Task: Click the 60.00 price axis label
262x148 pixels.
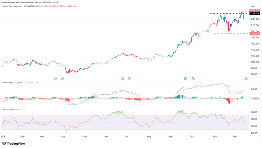Action: [254, 74]
